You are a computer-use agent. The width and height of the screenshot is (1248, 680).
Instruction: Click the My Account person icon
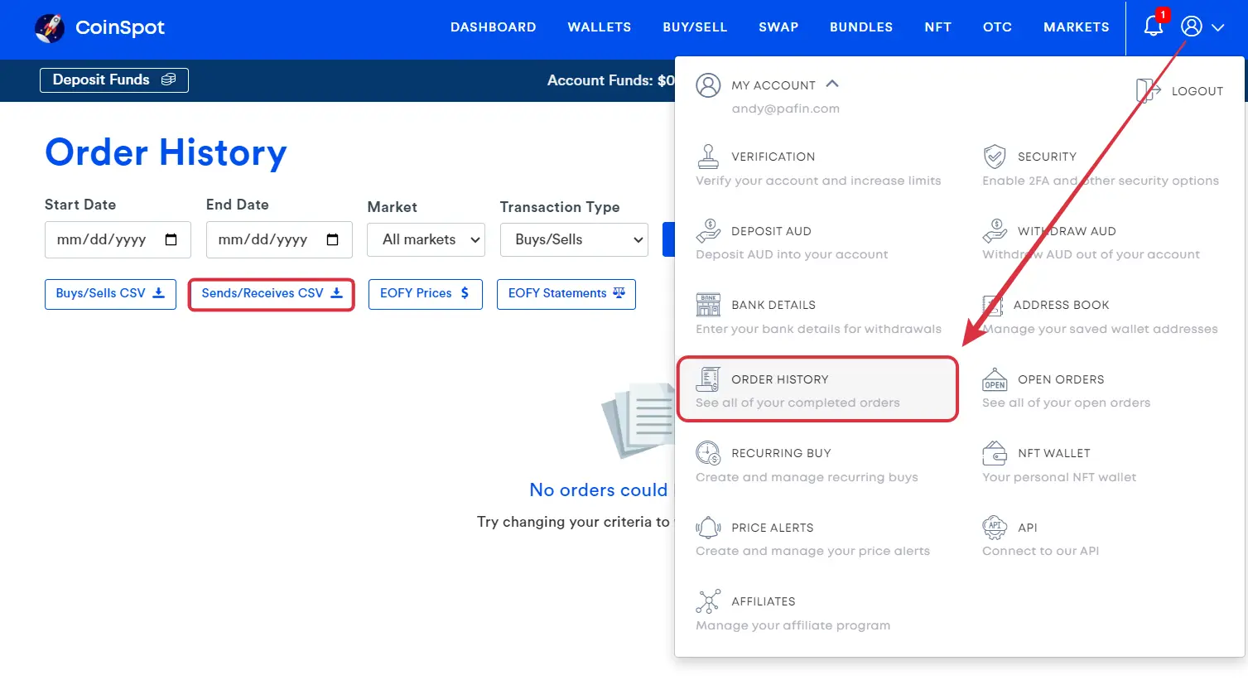tap(708, 85)
